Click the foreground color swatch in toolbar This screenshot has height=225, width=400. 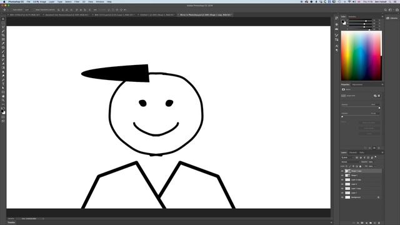coord(2,111)
